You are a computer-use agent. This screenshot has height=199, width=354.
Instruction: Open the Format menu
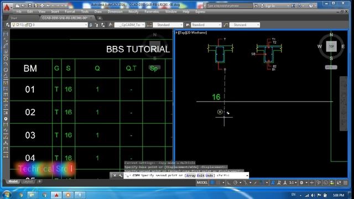tap(70, 12)
